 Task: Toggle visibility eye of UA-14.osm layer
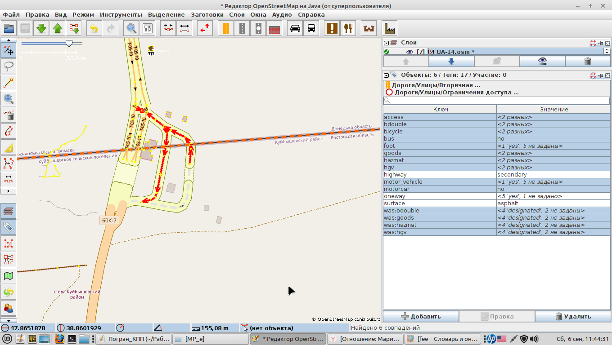(x=409, y=52)
